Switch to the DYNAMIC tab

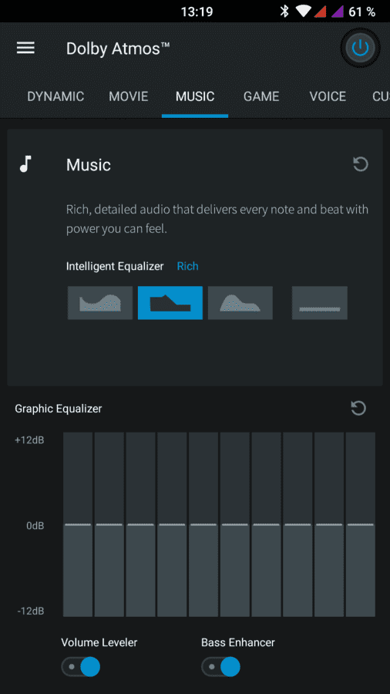tap(55, 96)
